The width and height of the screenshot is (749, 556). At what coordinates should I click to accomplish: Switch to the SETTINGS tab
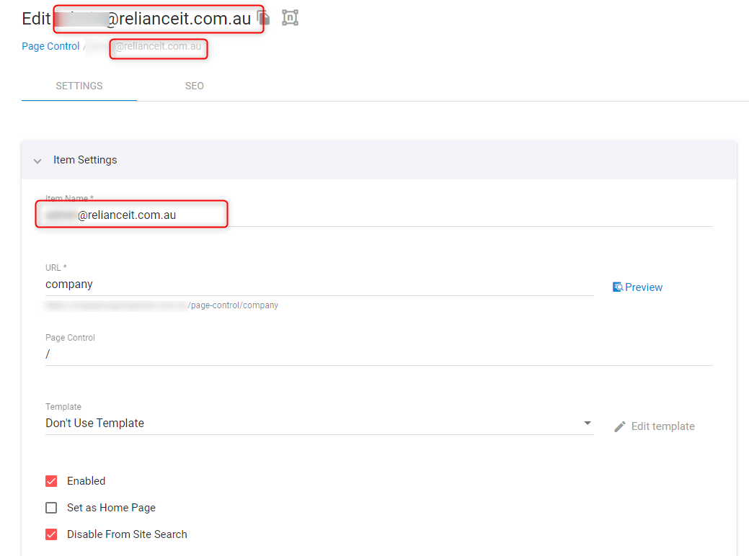click(79, 86)
